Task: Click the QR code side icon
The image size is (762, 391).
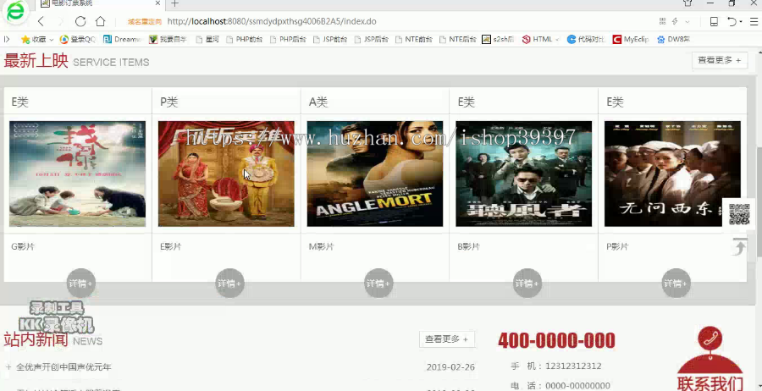Action: [x=739, y=214]
